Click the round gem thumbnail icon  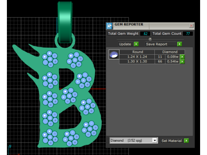[114, 54]
